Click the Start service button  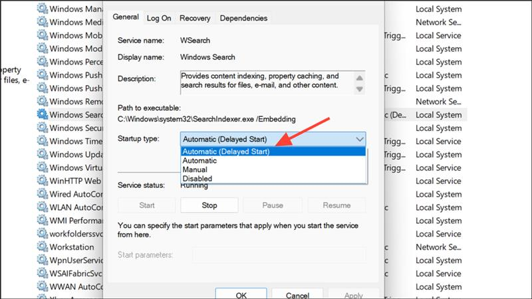[x=146, y=205]
